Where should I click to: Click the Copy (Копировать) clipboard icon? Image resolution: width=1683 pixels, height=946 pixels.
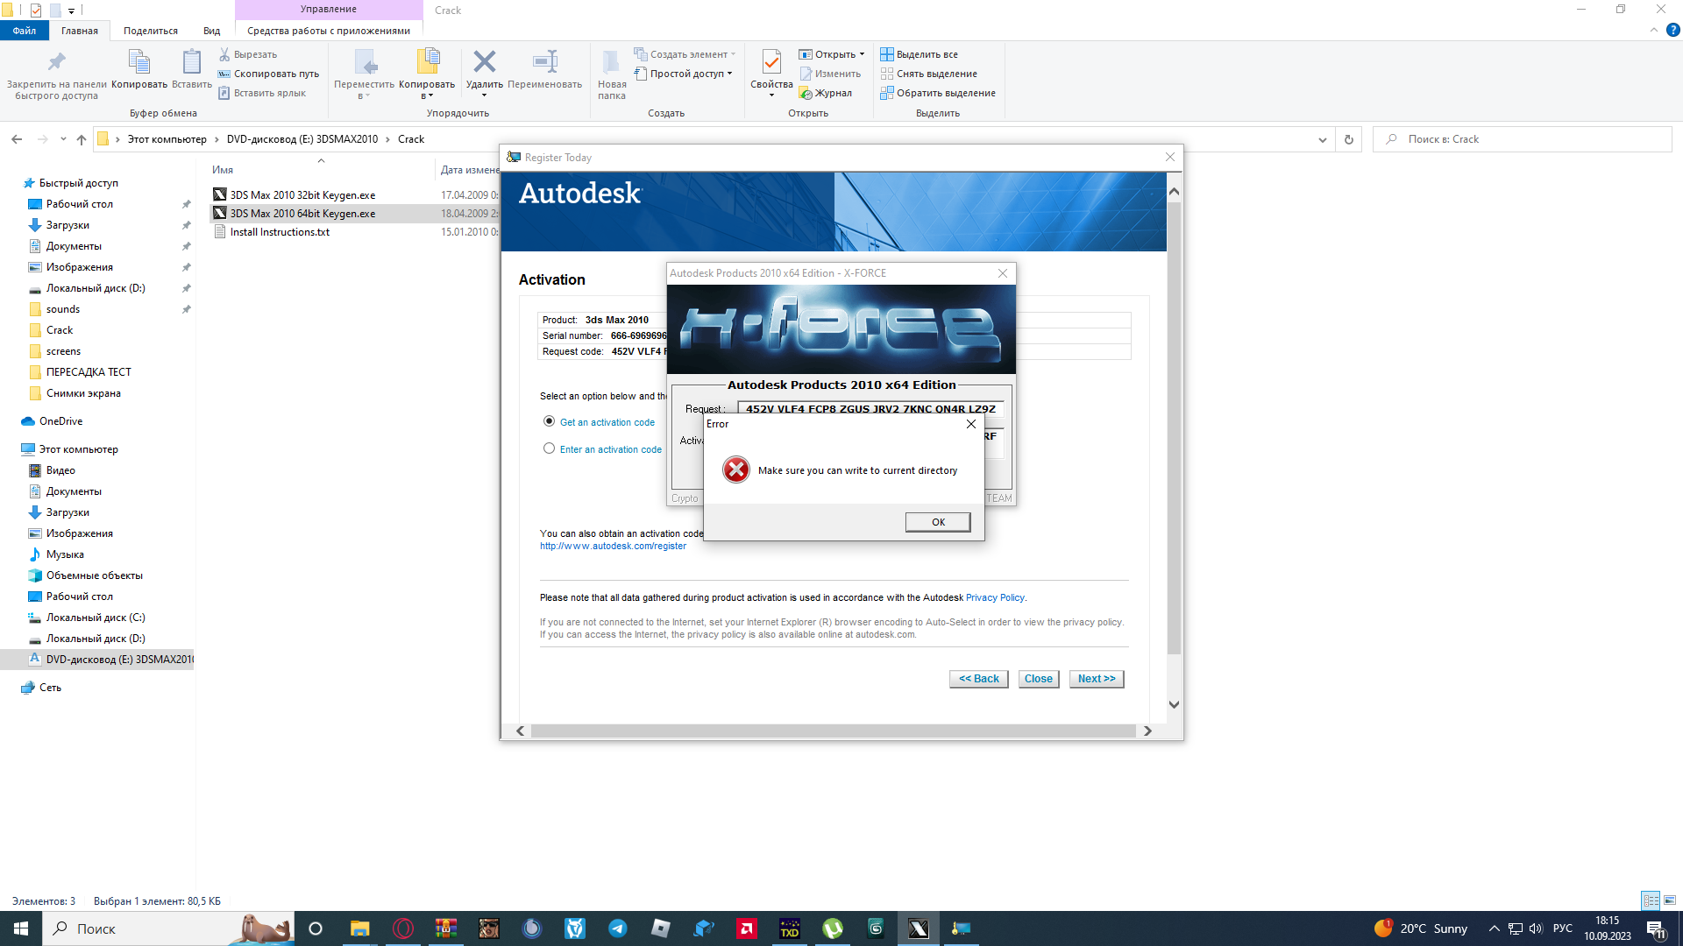click(139, 63)
